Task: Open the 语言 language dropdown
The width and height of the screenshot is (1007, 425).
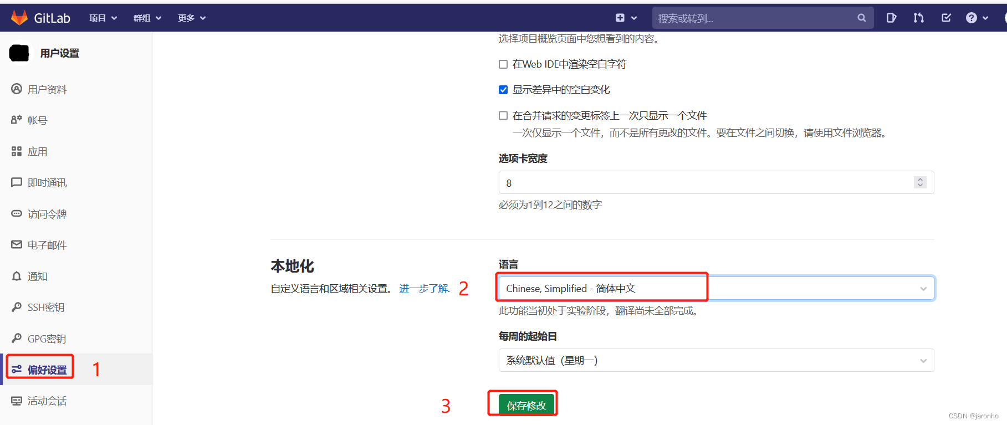Action: tap(716, 288)
